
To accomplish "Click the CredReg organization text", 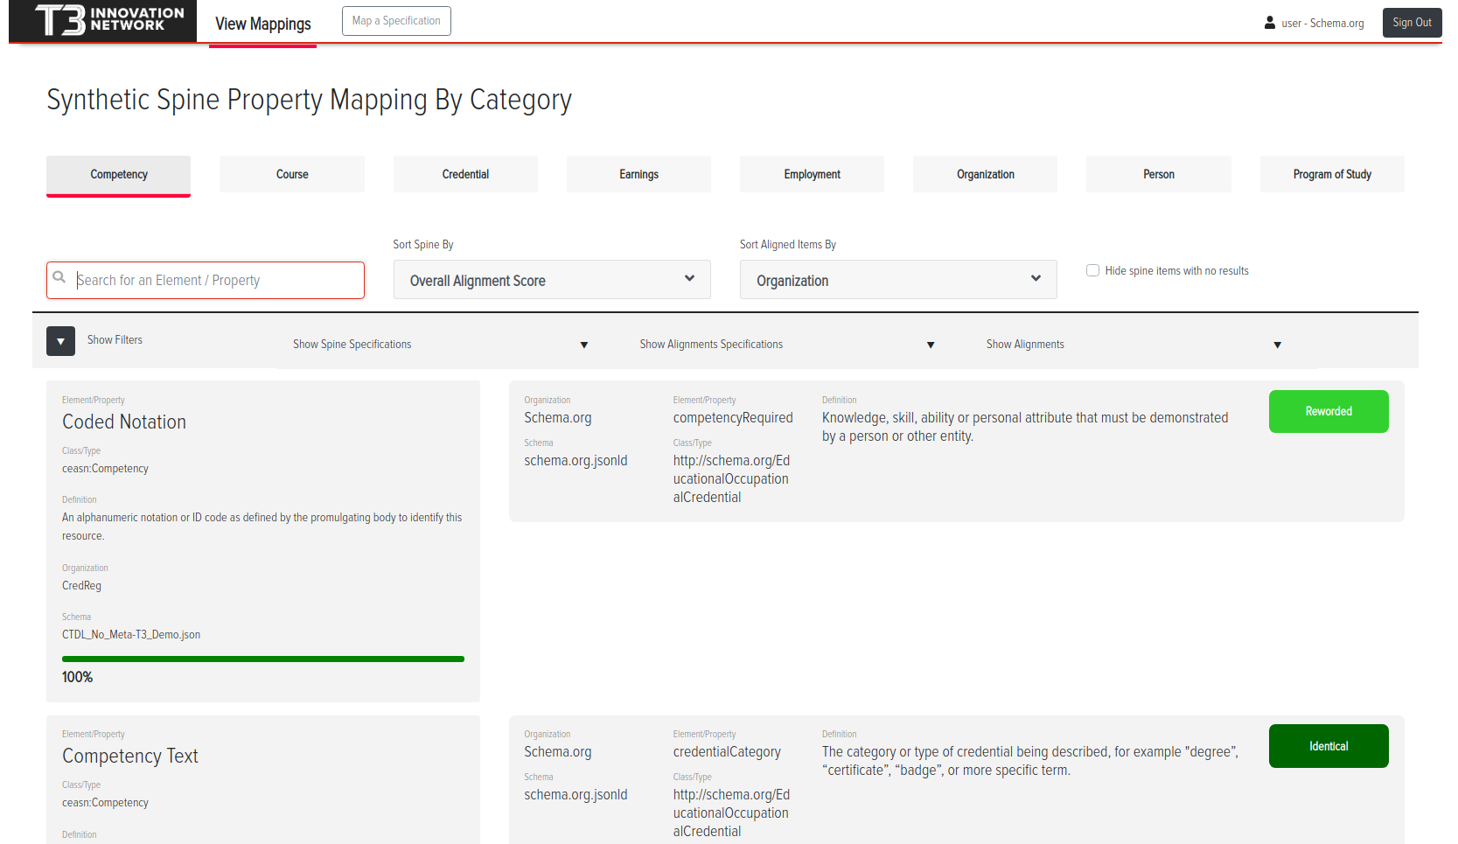I will click(81, 586).
